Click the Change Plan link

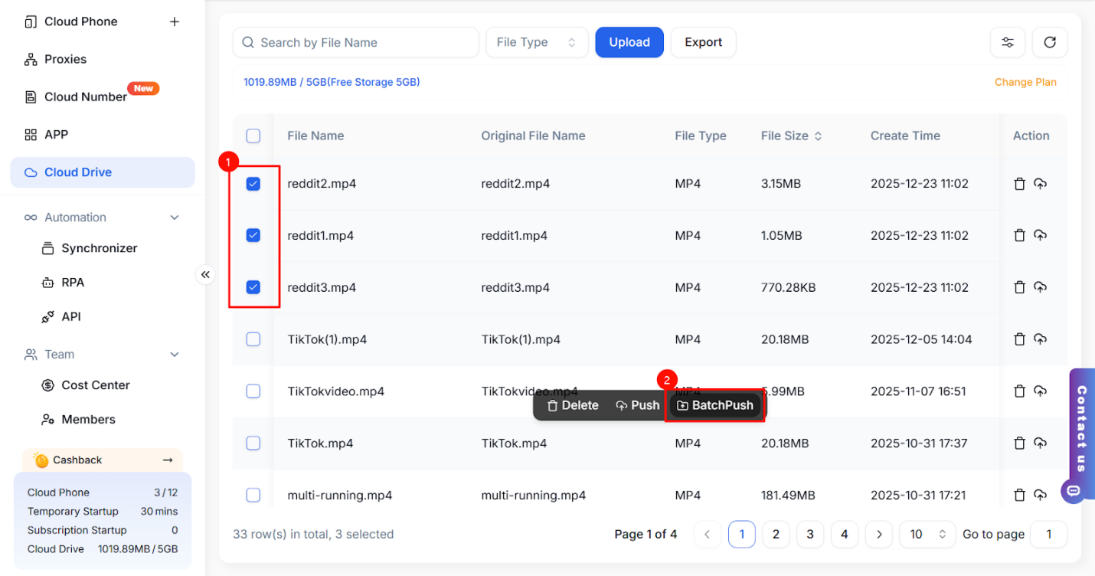1025,82
